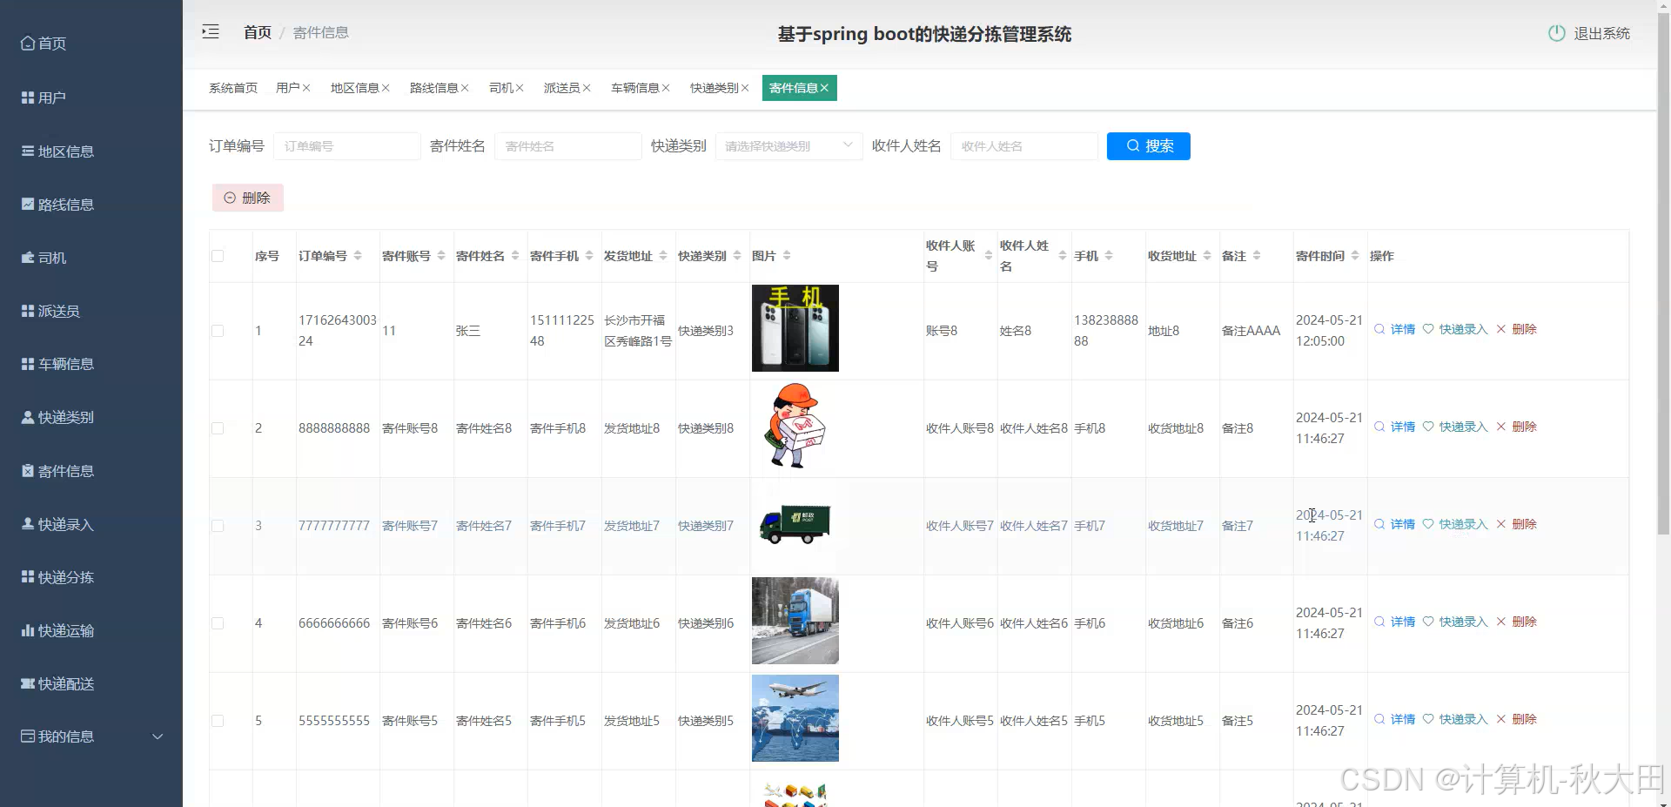Close the 车辆信息 tab with its X

(x=666, y=88)
